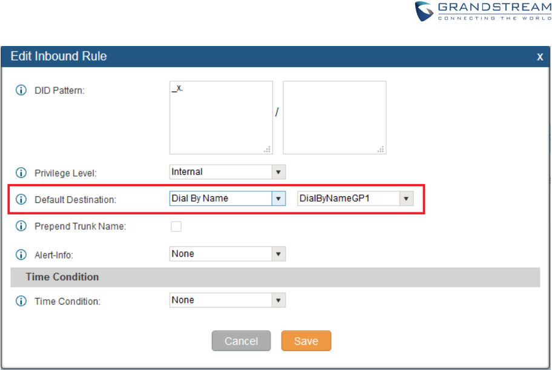This screenshot has width=552, height=370.
Task: Click the DID Pattern text box containing _x.
Action: pyautogui.click(x=221, y=117)
